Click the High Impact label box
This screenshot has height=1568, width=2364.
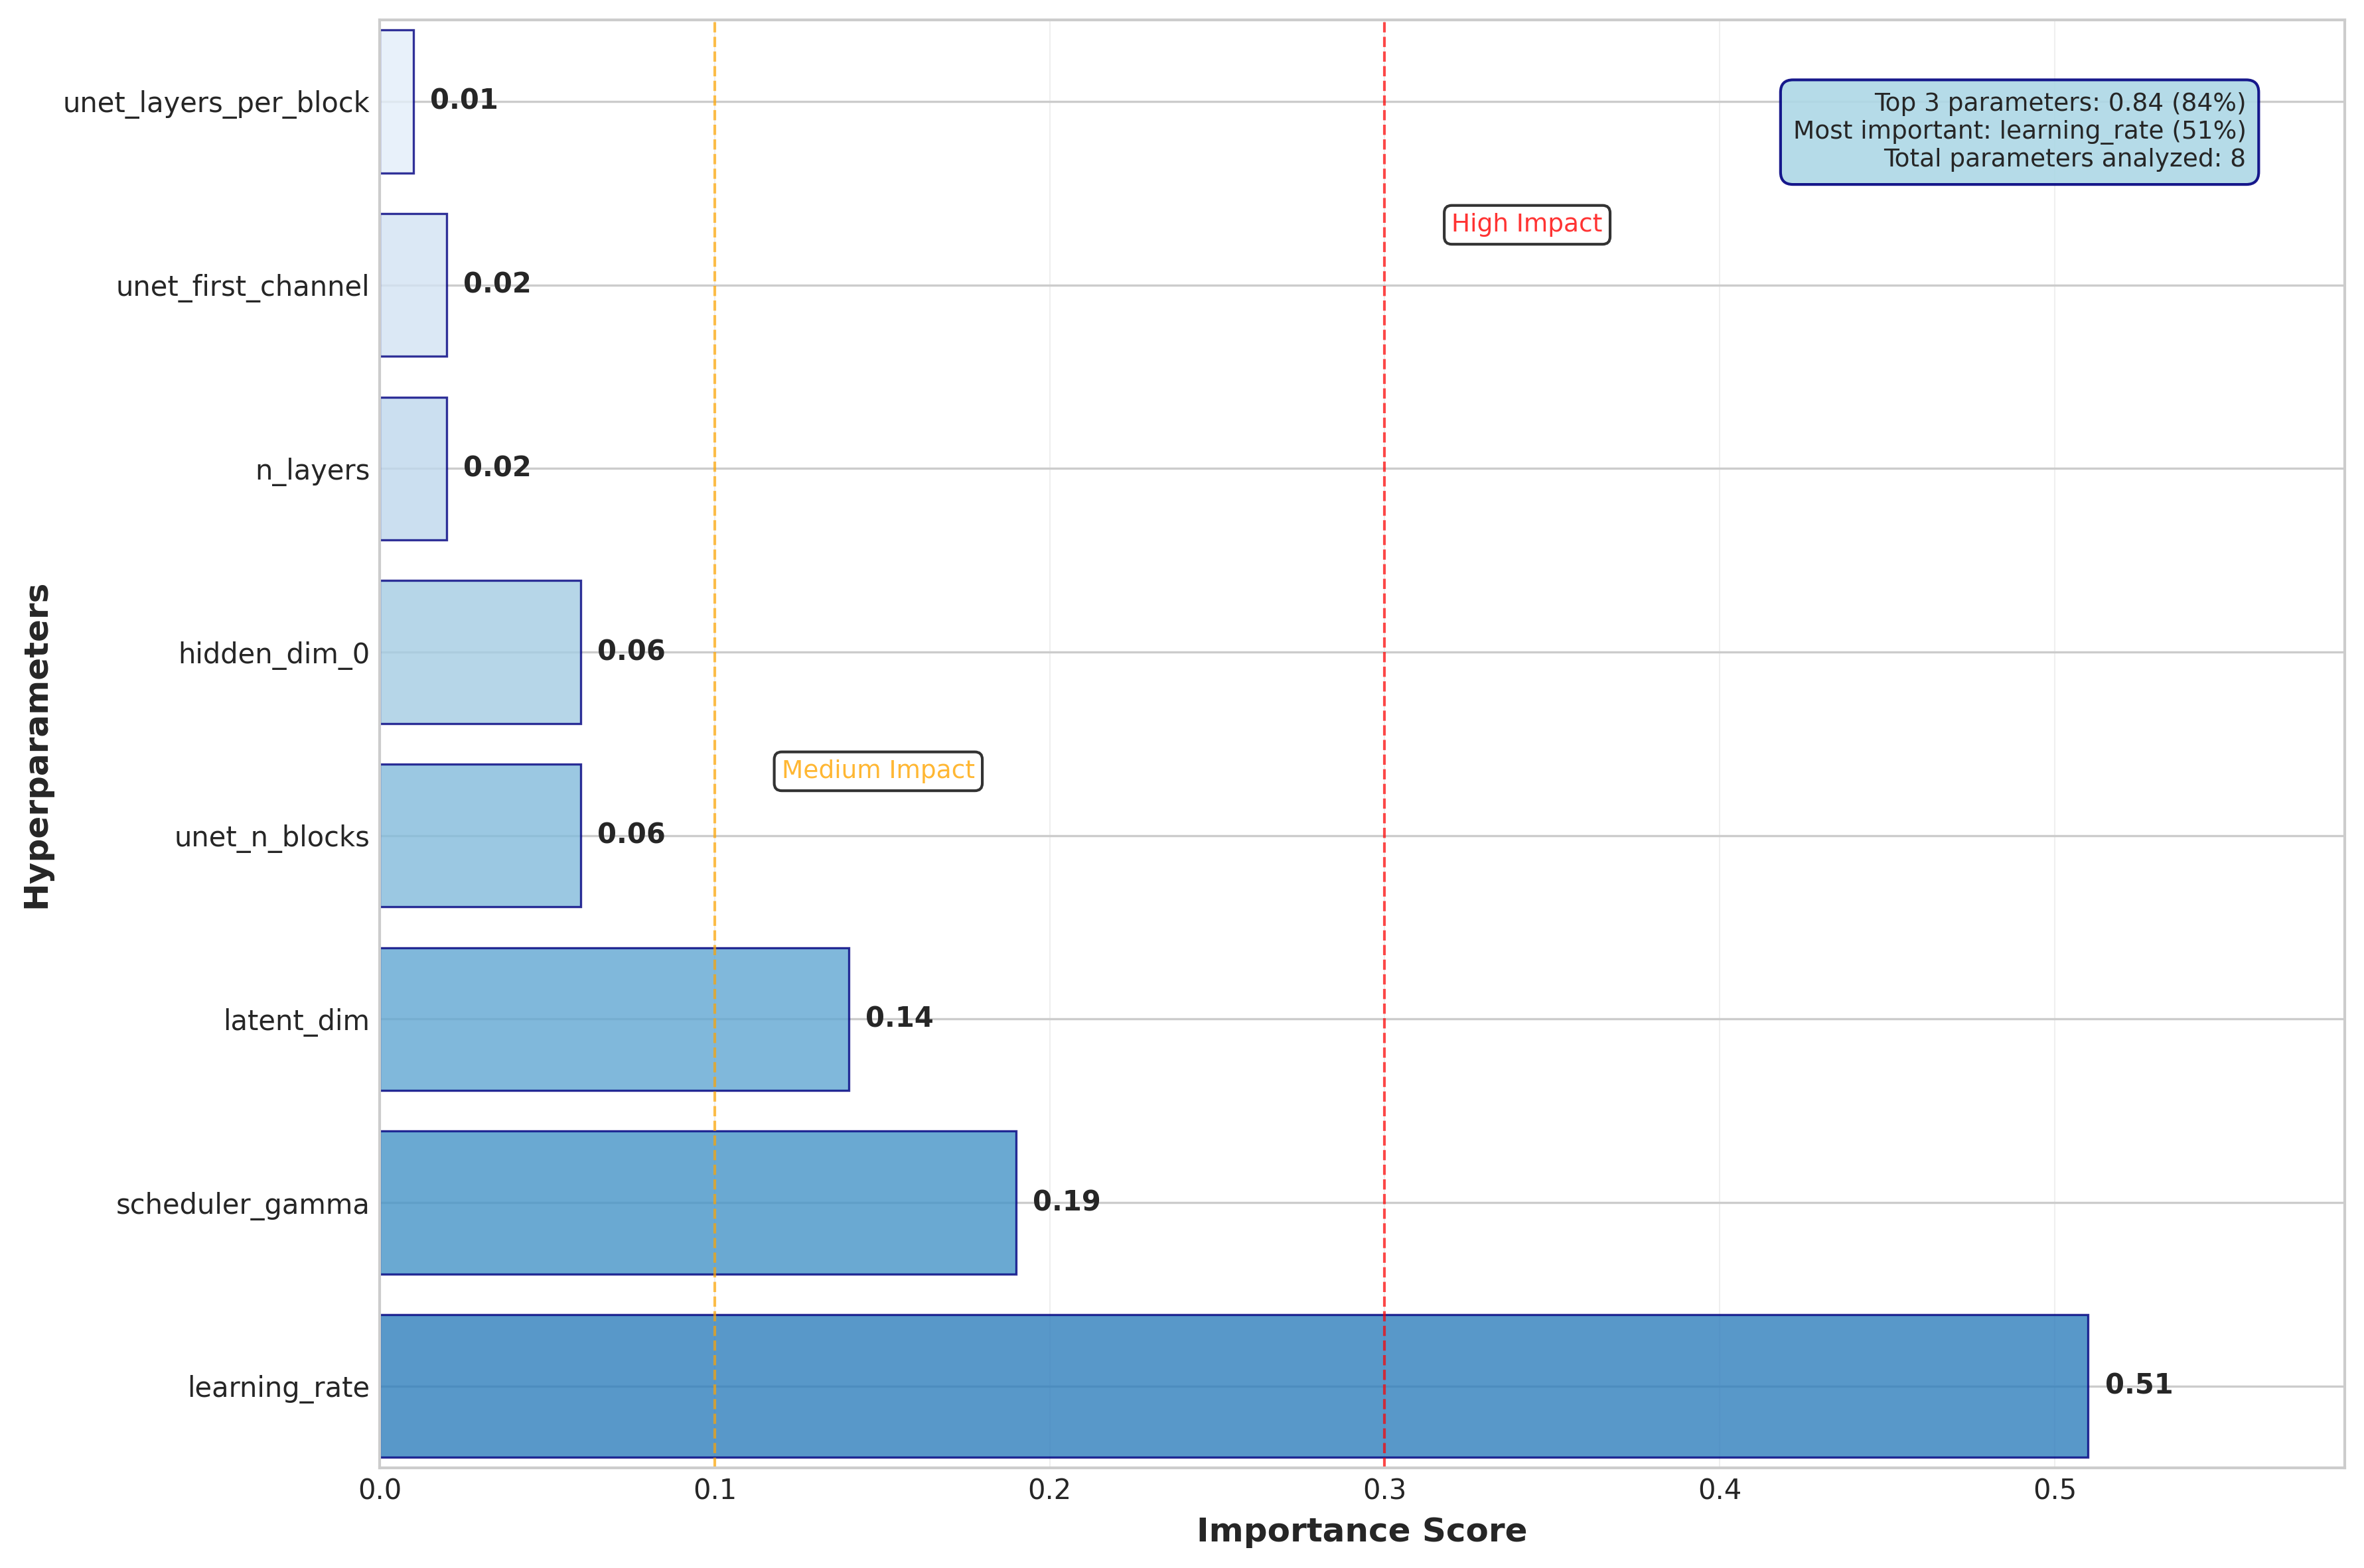click(1526, 224)
